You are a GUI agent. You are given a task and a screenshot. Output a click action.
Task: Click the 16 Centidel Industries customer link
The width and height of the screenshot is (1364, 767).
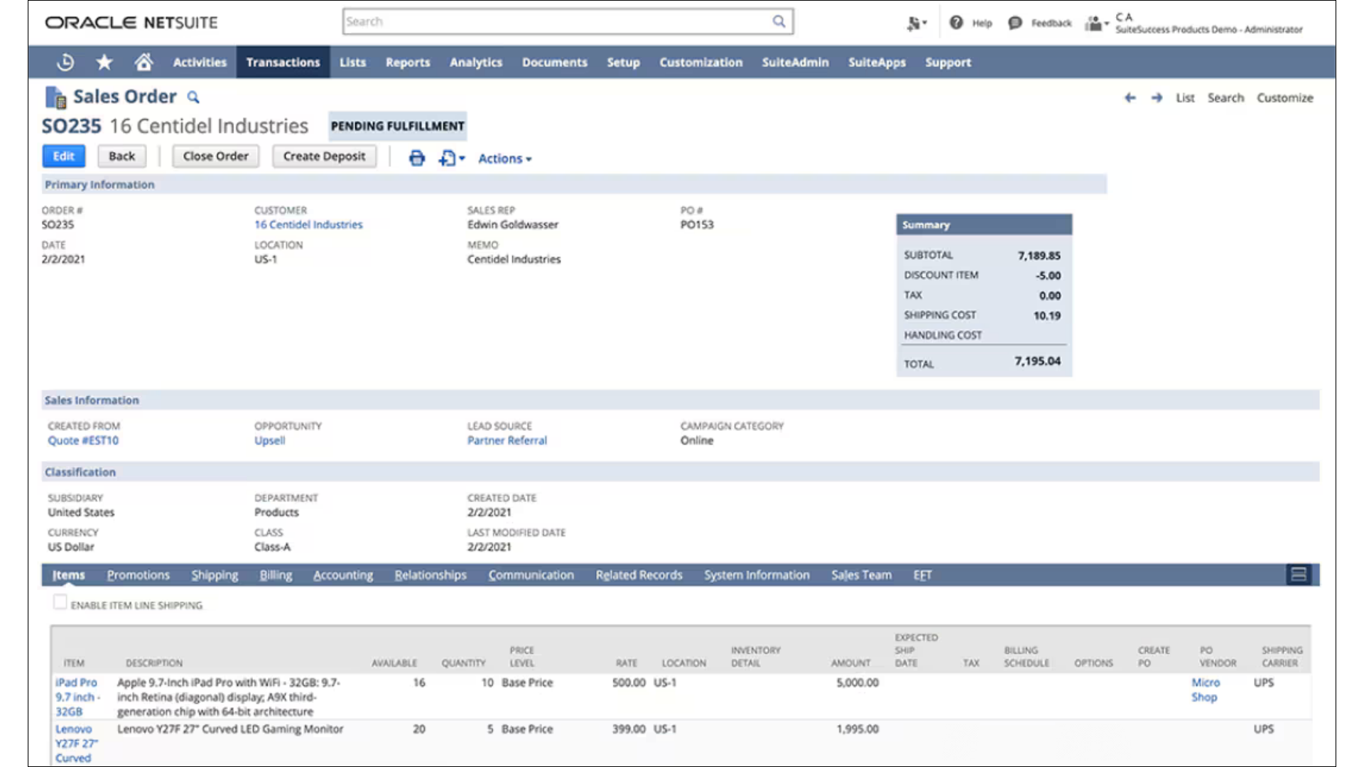308,224
